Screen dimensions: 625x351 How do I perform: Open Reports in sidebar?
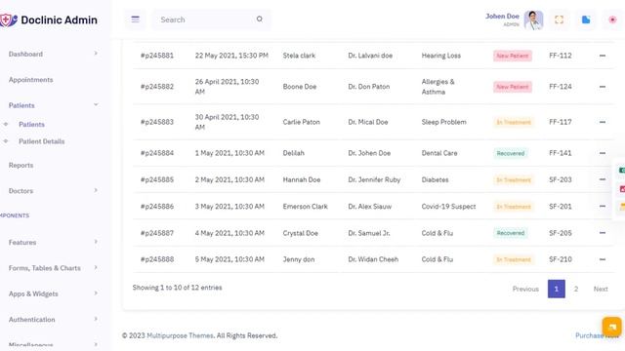pos(21,166)
